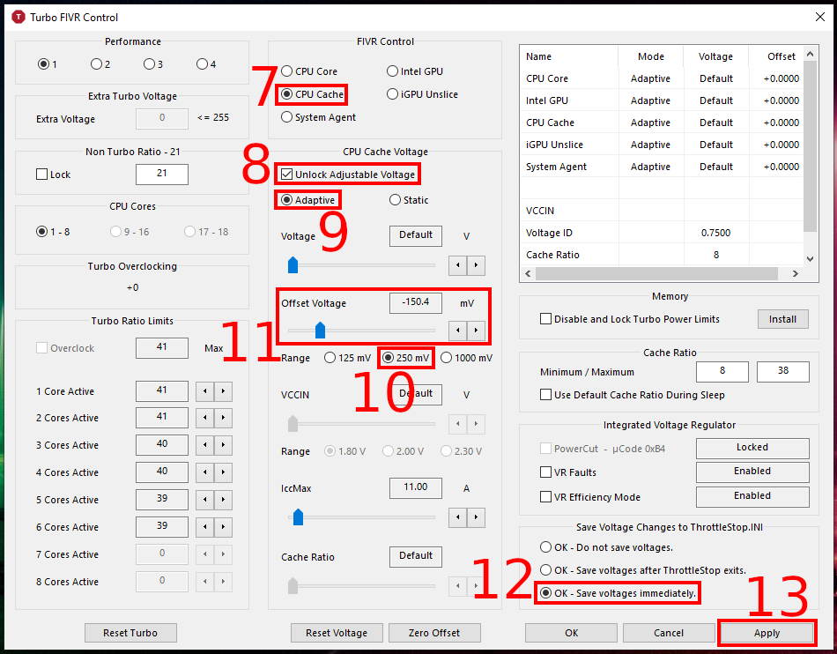Image resolution: width=837 pixels, height=654 pixels.
Task: Click the ThrottleStop icon in title bar
Action: (16, 17)
